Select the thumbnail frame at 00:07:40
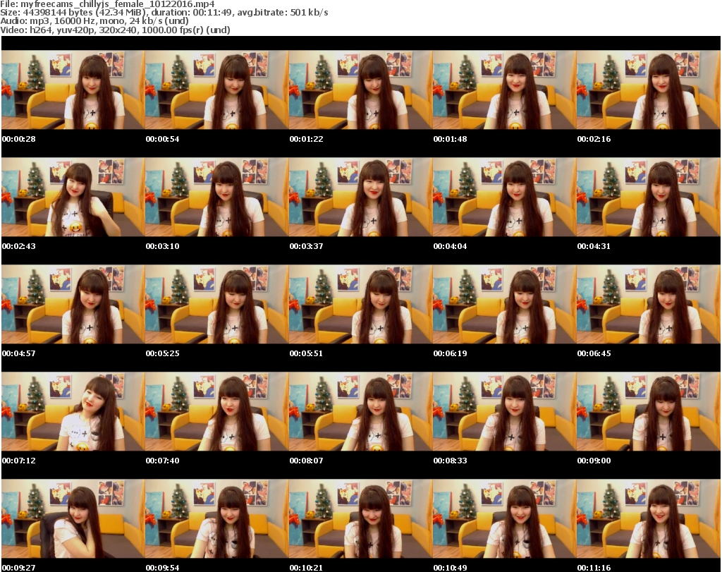Image resolution: width=722 pixels, height=572 pixels. (x=217, y=411)
